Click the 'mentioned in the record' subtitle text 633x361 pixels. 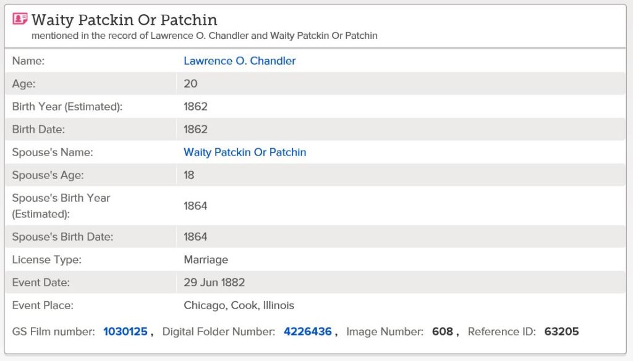(204, 36)
